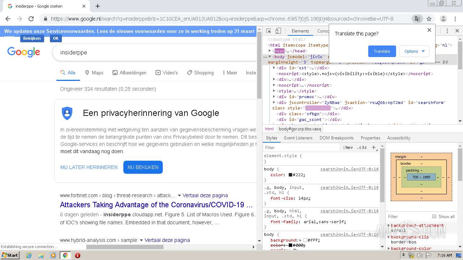463x260 pixels.
Task: Expand the head element node
Action: click(x=270, y=51)
